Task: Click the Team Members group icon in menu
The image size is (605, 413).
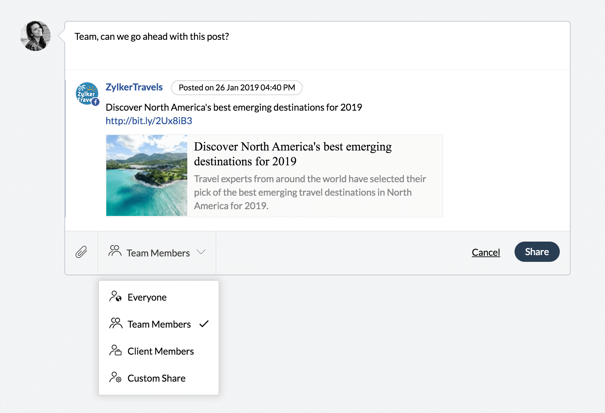Action: pos(115,324)
